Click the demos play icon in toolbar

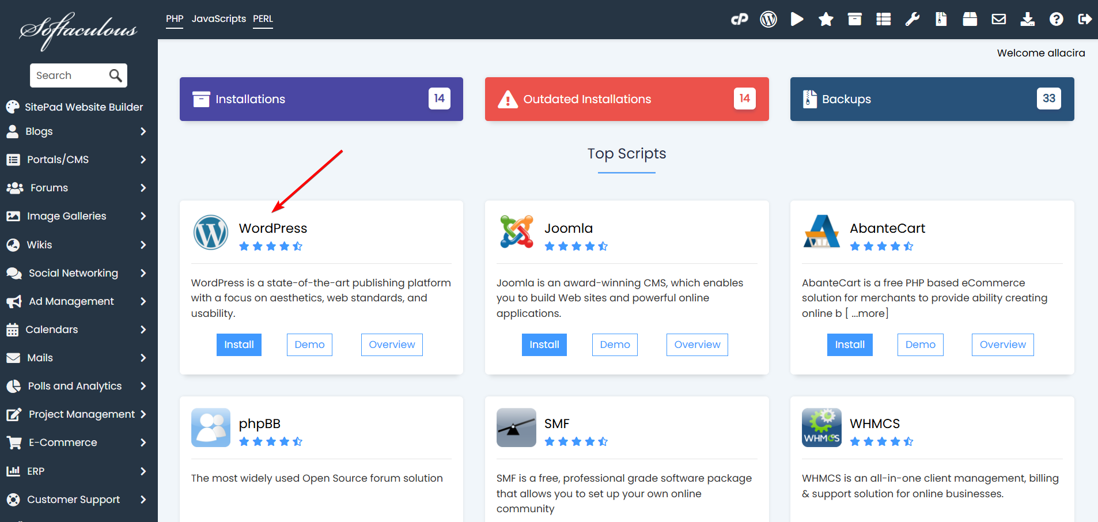click(x=797, y=19)
